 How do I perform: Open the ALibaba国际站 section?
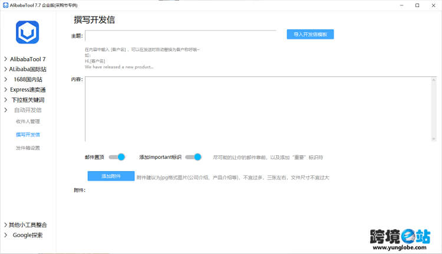[28, 69]
